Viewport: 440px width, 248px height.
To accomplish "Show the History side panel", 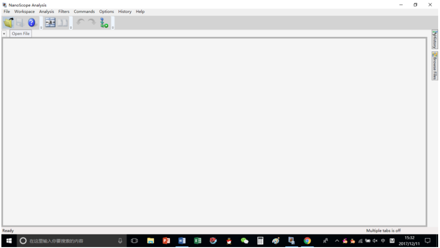I will pos(434,40).
